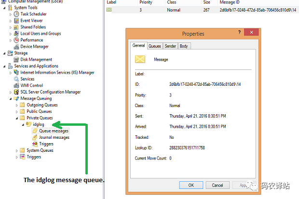The height and width of the screenshot is (199, 299).
Task: Click the Normal class cell in list
Action: coord(174,10)
